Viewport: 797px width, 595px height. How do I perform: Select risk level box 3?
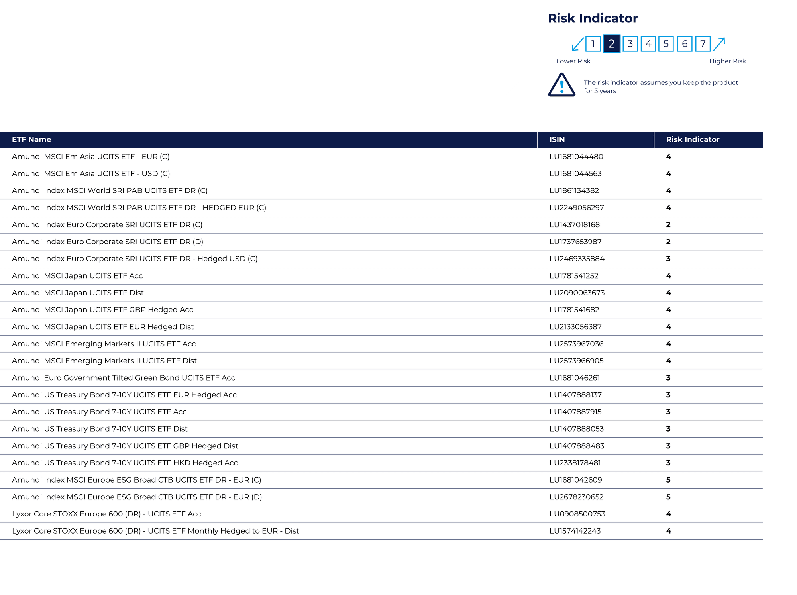[x=630, y=43]
